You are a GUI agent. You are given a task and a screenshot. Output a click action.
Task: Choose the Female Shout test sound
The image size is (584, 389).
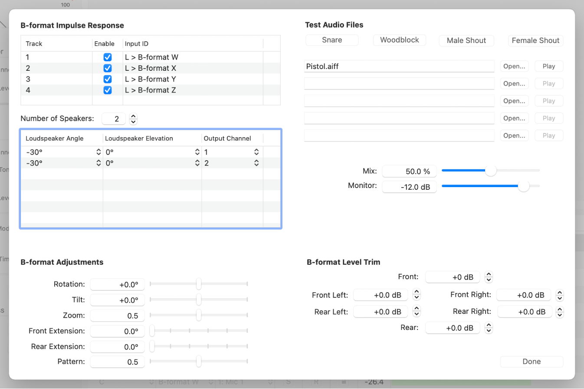pos(535,40)
